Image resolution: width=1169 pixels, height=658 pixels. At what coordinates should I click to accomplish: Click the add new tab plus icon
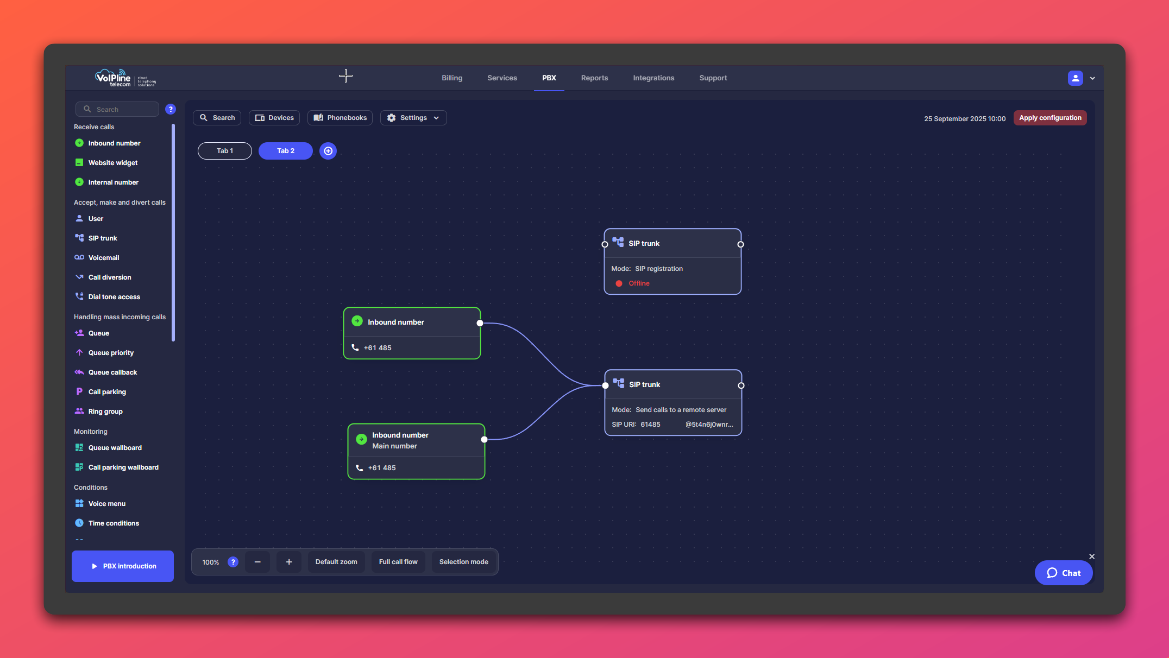point(328,151)
